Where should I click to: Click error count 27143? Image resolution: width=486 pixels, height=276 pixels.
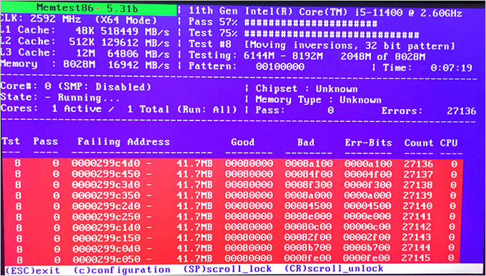point(417,237)
